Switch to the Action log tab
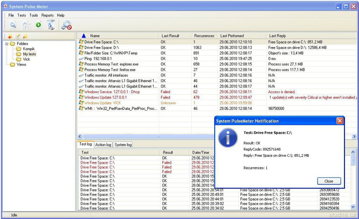Viewport: 359px width, 219px height. (x=103, y=144)
